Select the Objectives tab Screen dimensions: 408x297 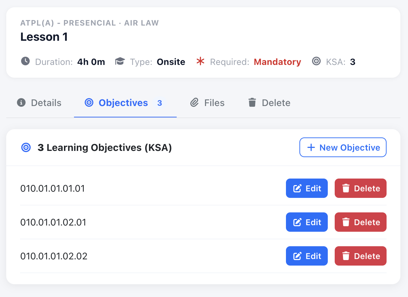pyautogui.click(x=126, y=103)
